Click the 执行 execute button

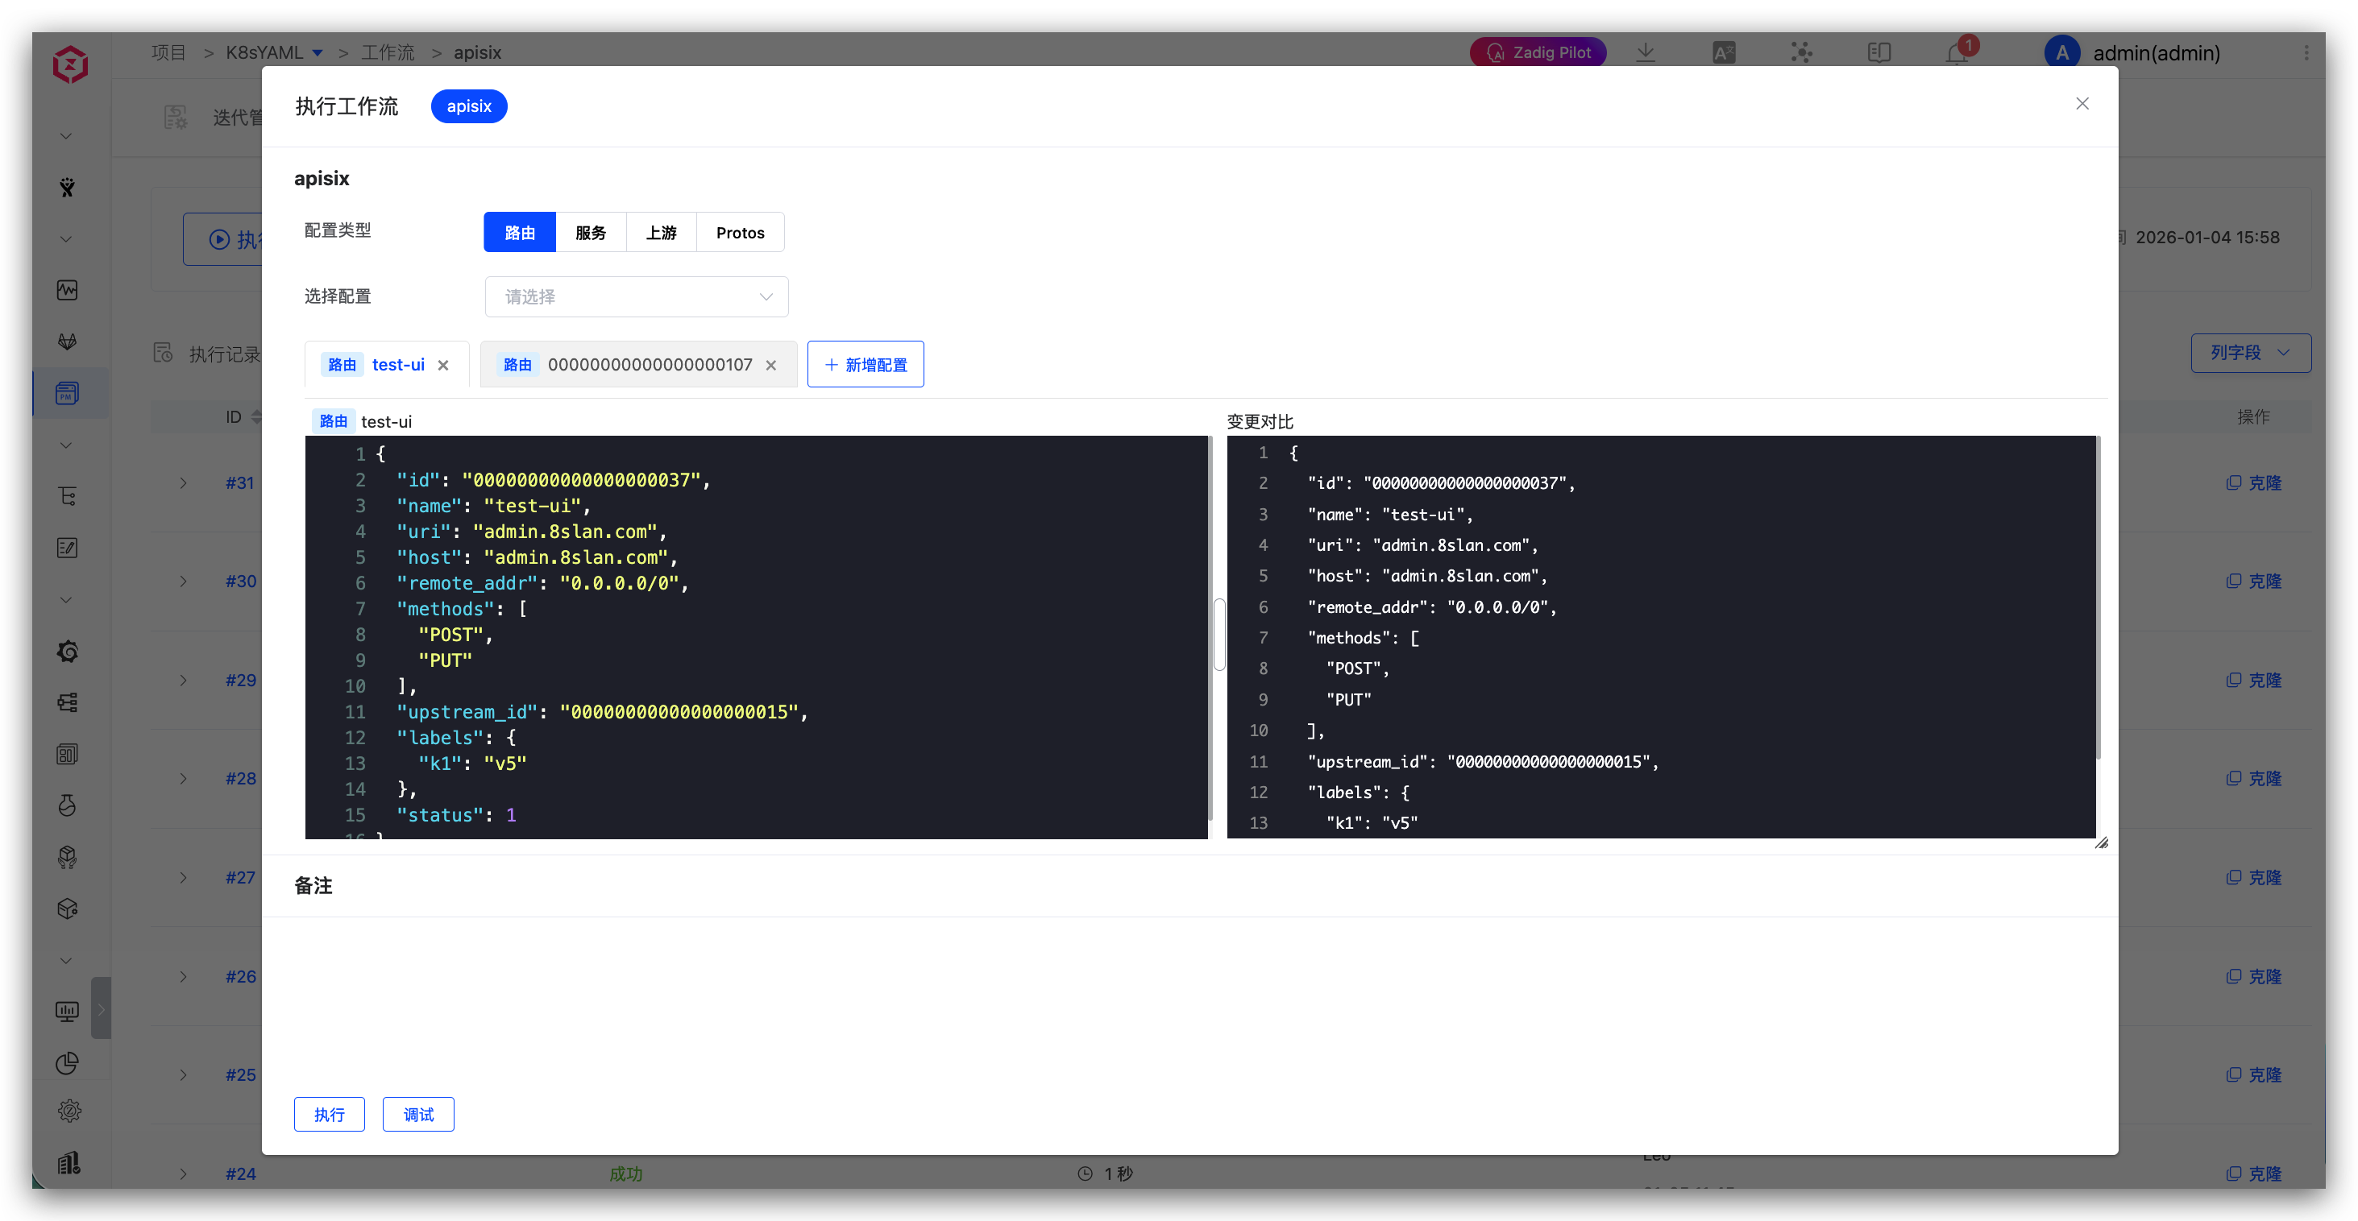pos(329,1114)
